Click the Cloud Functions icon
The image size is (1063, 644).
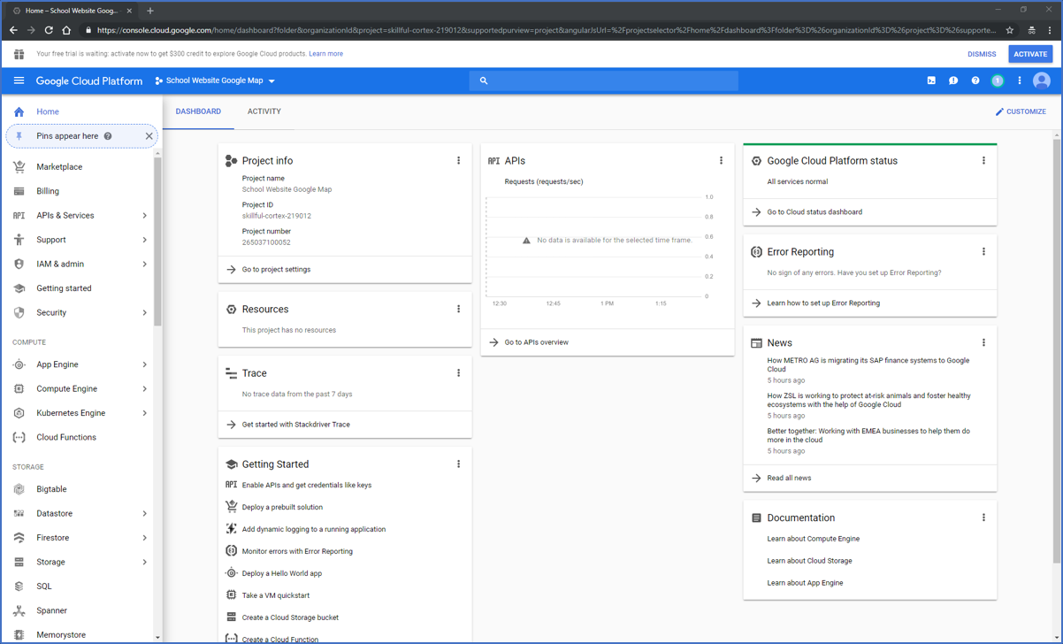click(19, 437)
